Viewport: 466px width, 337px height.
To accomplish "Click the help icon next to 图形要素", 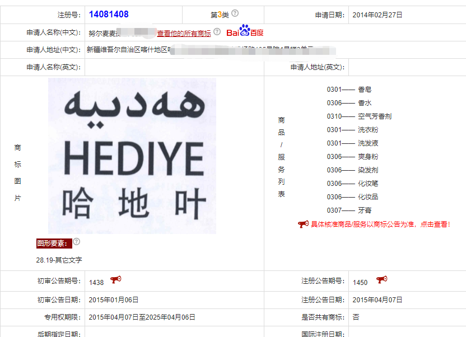I will click(77, 242).
